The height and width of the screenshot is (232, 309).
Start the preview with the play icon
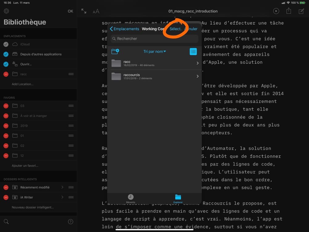(x=276, y=11)
